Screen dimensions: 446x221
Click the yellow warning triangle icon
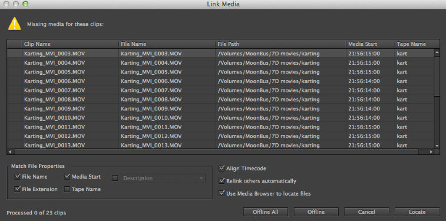click(x=15, y=24)
